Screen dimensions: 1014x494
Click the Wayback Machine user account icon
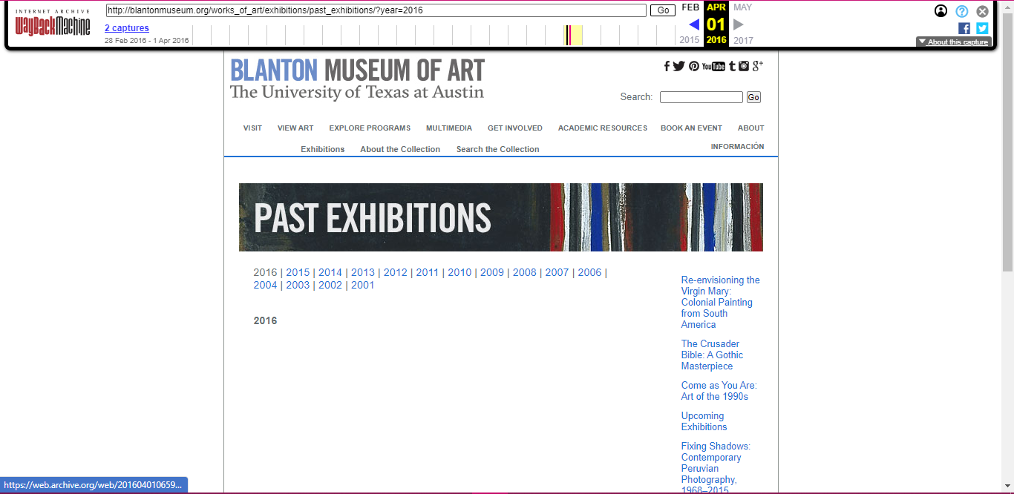941,11
